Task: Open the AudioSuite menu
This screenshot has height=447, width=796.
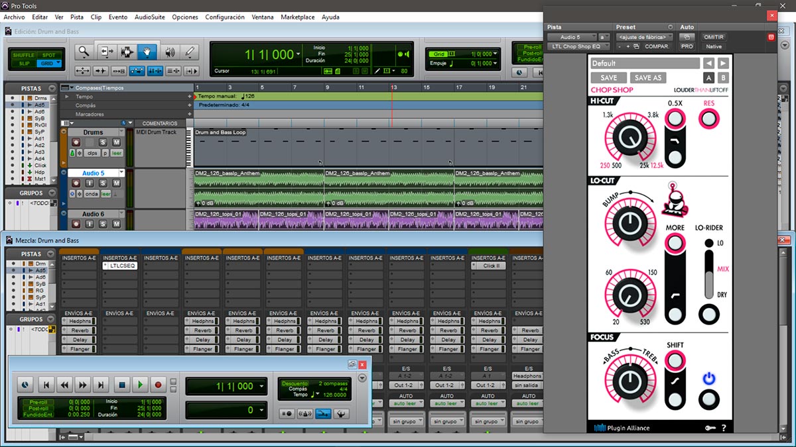Action: pyautogui.click(x=149, y=17)
